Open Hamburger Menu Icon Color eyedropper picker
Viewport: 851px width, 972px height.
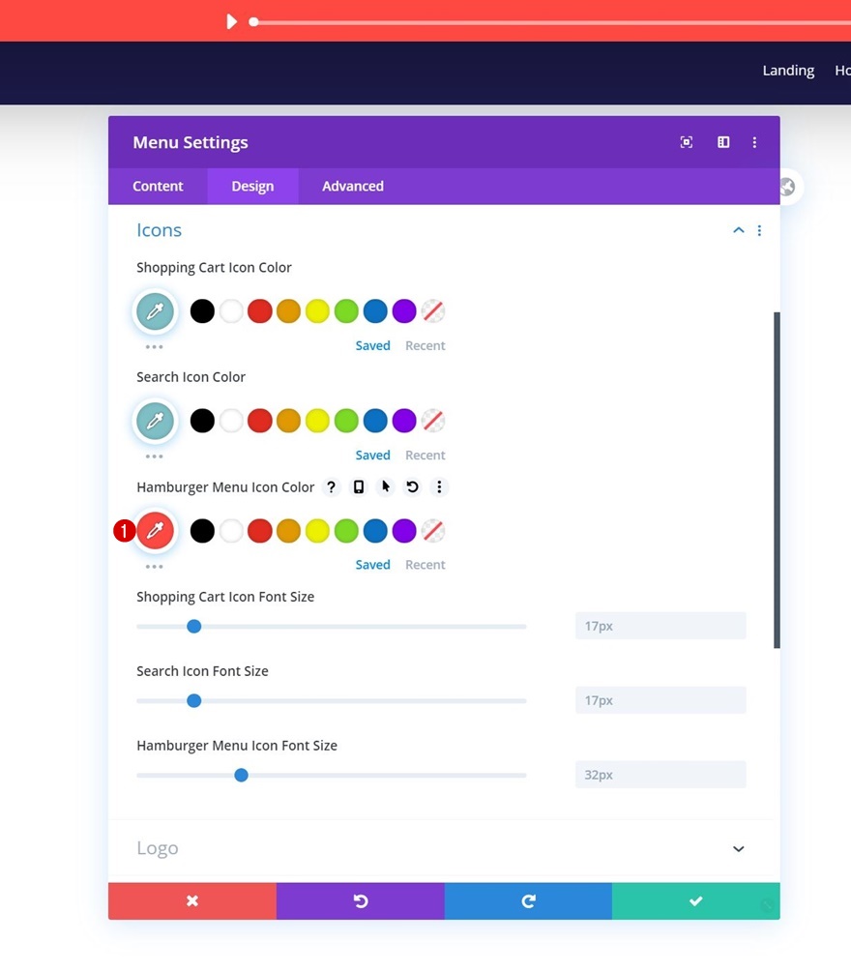(155, 531)
